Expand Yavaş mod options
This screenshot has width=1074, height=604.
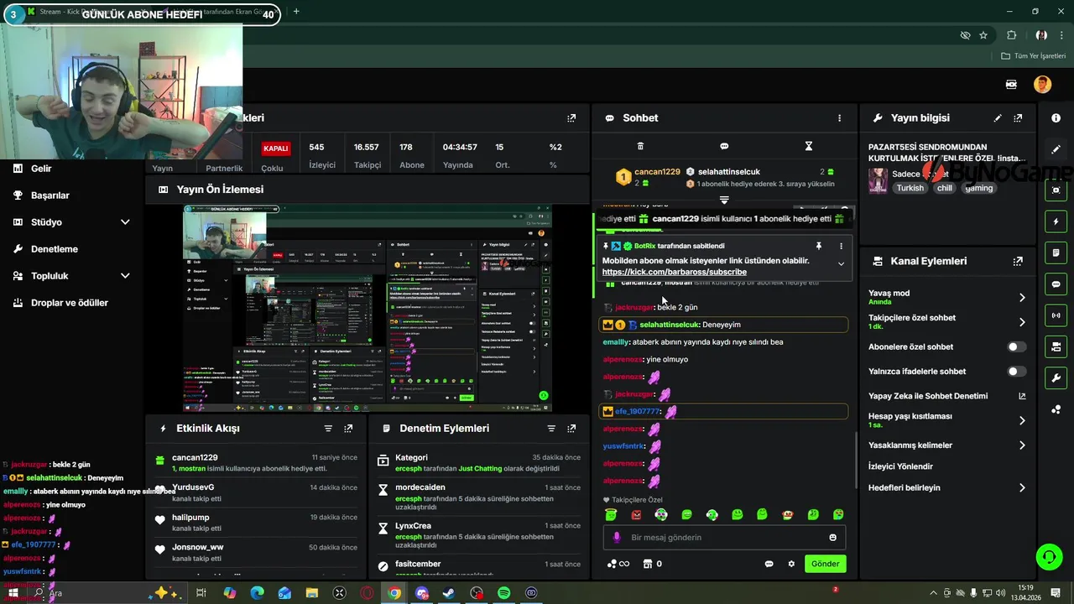click(1022, 297)
